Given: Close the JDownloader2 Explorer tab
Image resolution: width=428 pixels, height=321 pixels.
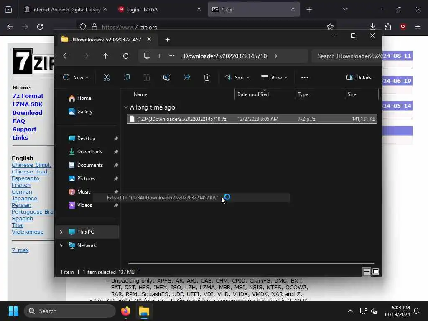Looking at the screenshot, I should pos(149,39).
